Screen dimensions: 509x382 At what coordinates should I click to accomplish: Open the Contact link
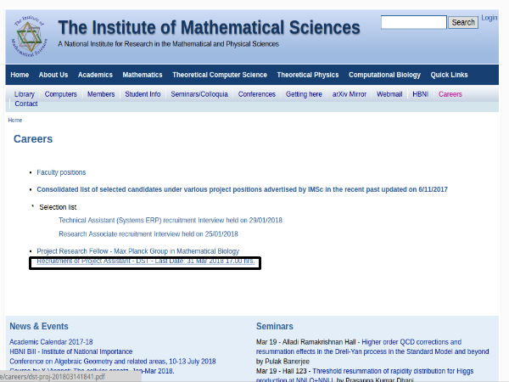click(x=26, y=104)
